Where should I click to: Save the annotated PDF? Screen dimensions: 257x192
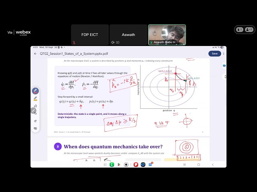click(214, 54)
